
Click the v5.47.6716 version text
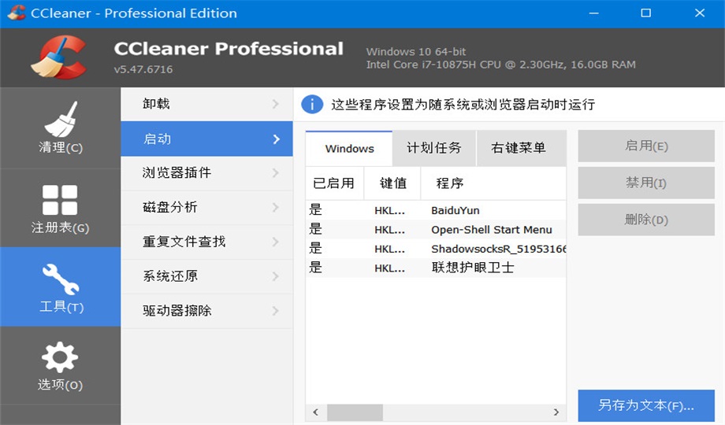143,69
